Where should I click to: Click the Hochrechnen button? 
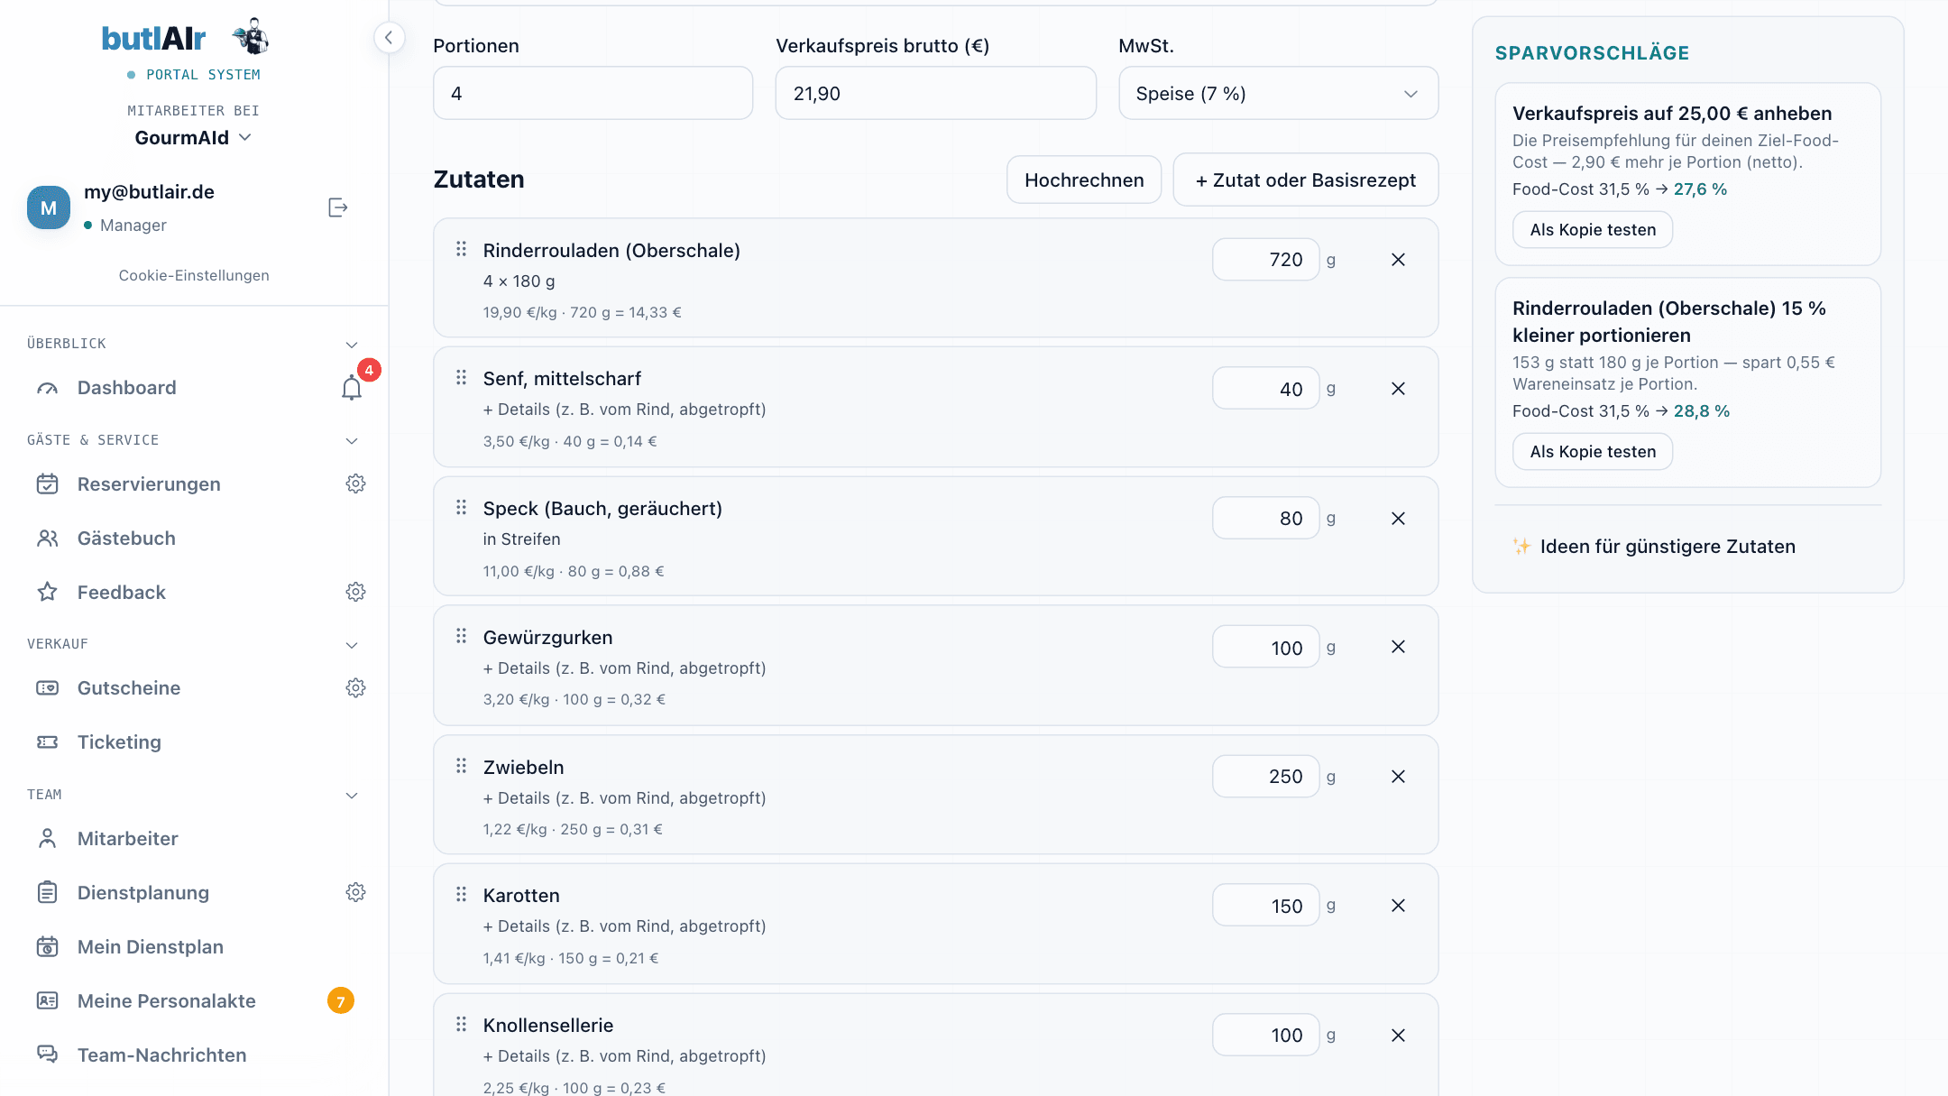click(1084, 180)
